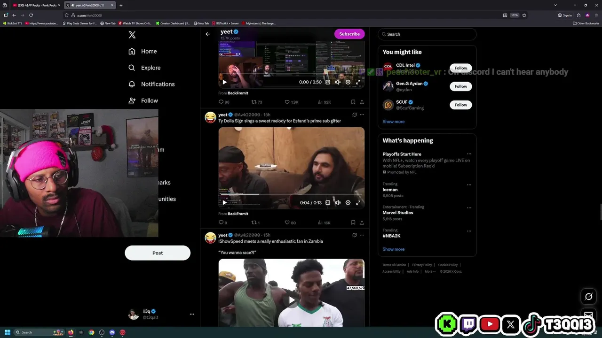Open the list all tabs chevron
The width and height of the screenshot is (602, 338).
pos(555,5)
